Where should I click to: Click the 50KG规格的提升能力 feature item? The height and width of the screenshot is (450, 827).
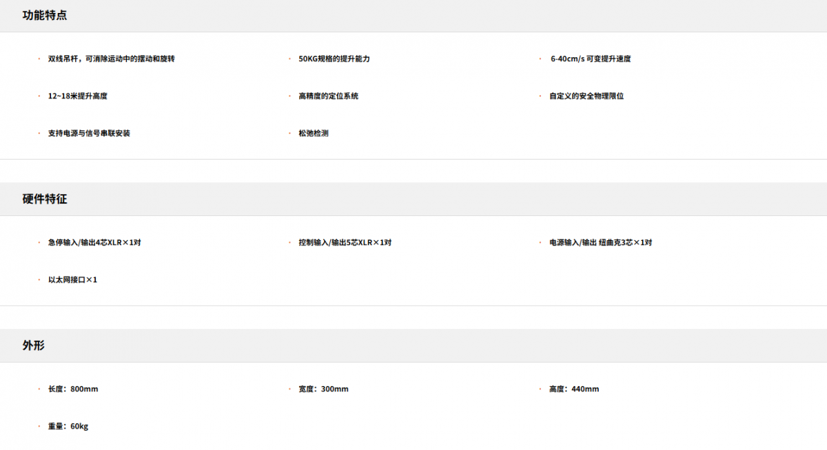pyautogui.click(x=334, y=59)
